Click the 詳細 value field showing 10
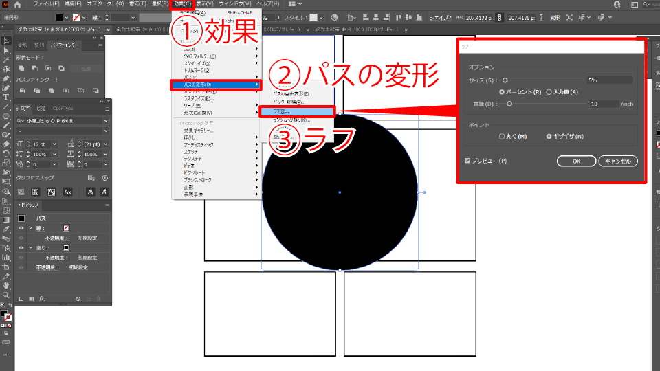 click(x=604, y=104)
